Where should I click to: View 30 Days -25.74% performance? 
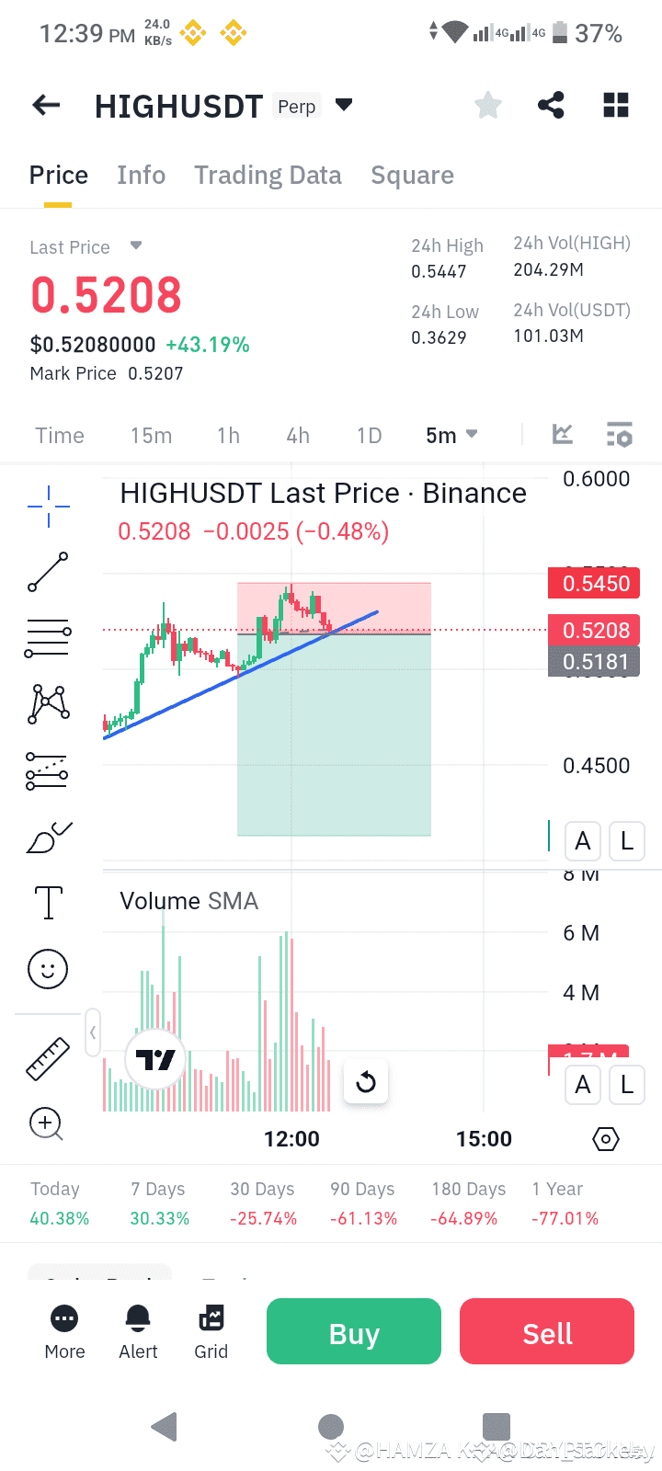click(x=263, y=1203)
